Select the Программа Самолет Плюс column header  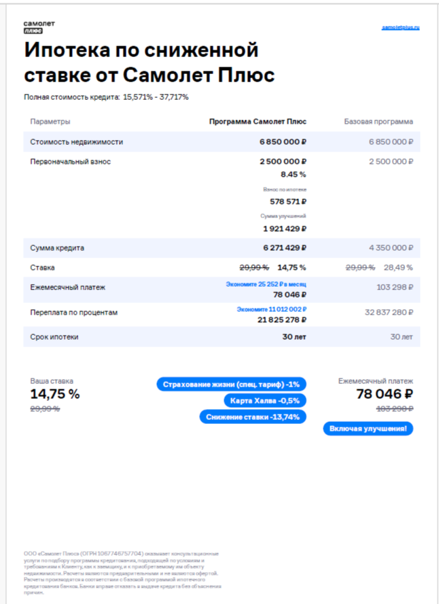(x=258, y=122)
